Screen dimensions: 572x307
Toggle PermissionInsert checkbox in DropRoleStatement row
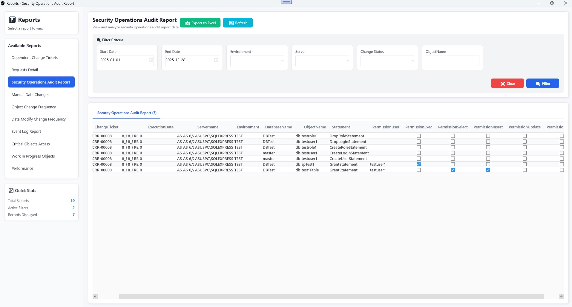point(488,136)
